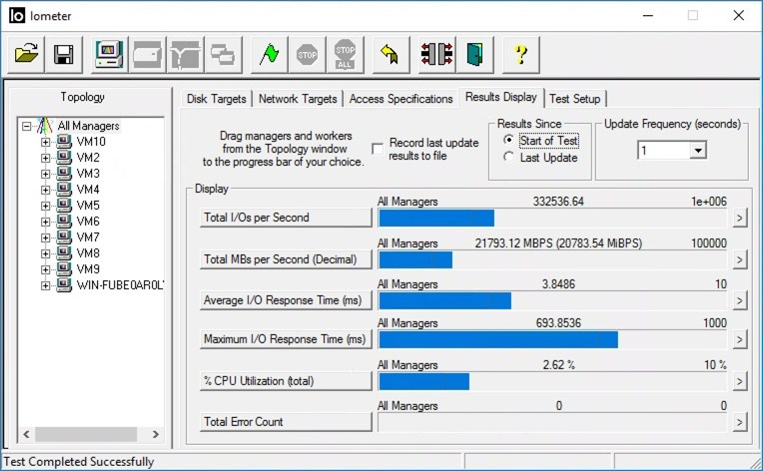Expand the WIN-FUBE0AR0L tree node
The width and height of the screenshot is (763, 471).
(x=45, y=285)
